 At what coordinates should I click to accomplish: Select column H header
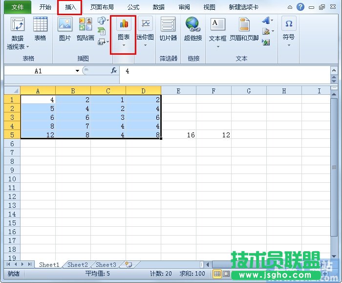click(x=284, y=90)
